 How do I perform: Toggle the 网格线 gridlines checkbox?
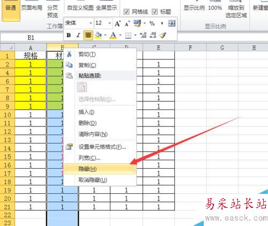point(126,12)
